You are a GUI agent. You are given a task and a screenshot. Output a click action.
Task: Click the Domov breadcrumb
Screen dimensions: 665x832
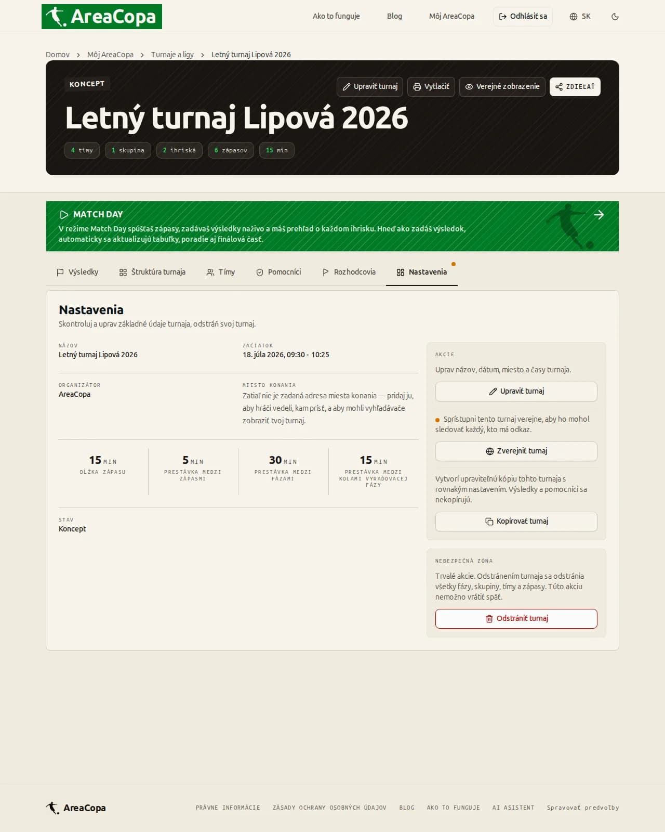(x=58, y=55)
